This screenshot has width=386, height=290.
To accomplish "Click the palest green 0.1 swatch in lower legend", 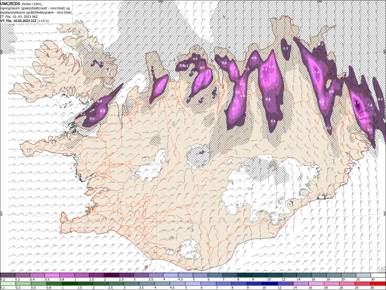I will tap(8, 283).
